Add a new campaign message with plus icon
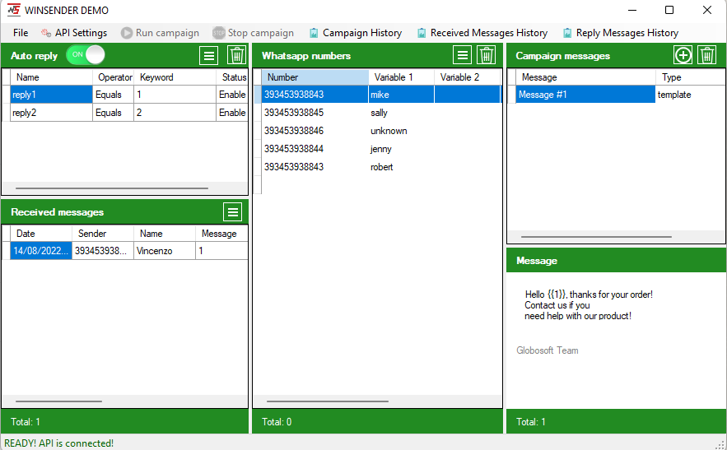The width and height of the screenshot is (727, 450). pyautogui.click(x=683, y=55)
